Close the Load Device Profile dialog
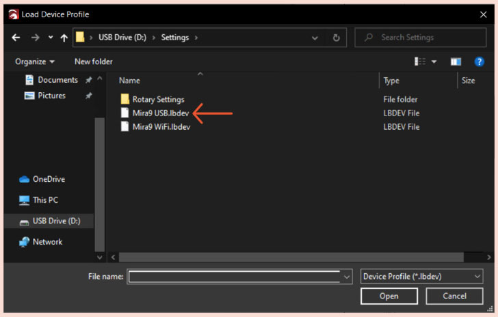498x317 pixels. point(483,14)
